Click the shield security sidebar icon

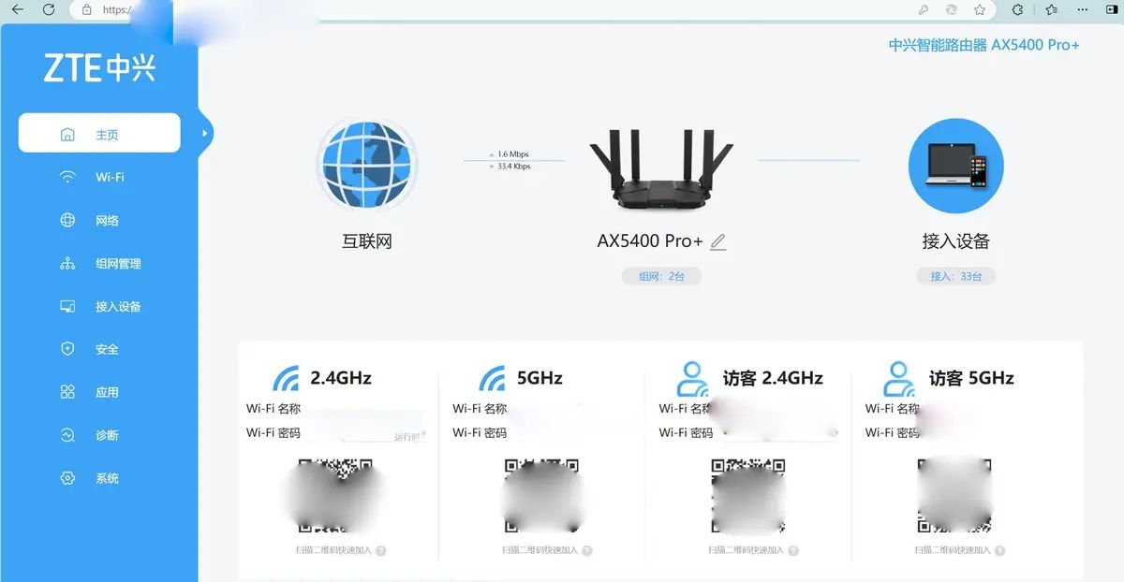click(67, 349)
